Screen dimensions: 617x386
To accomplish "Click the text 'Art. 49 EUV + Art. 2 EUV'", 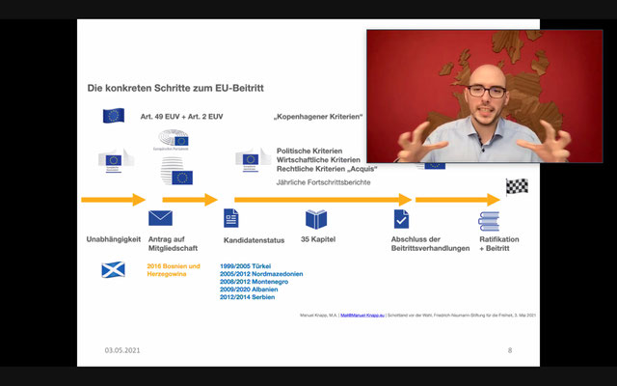I will (182, 117).
